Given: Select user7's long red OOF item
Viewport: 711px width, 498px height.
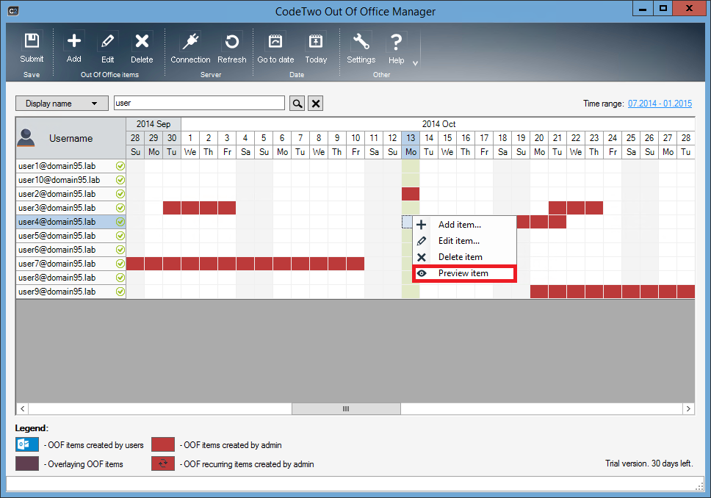Looking at the screenshot, I should coord(245,264).
